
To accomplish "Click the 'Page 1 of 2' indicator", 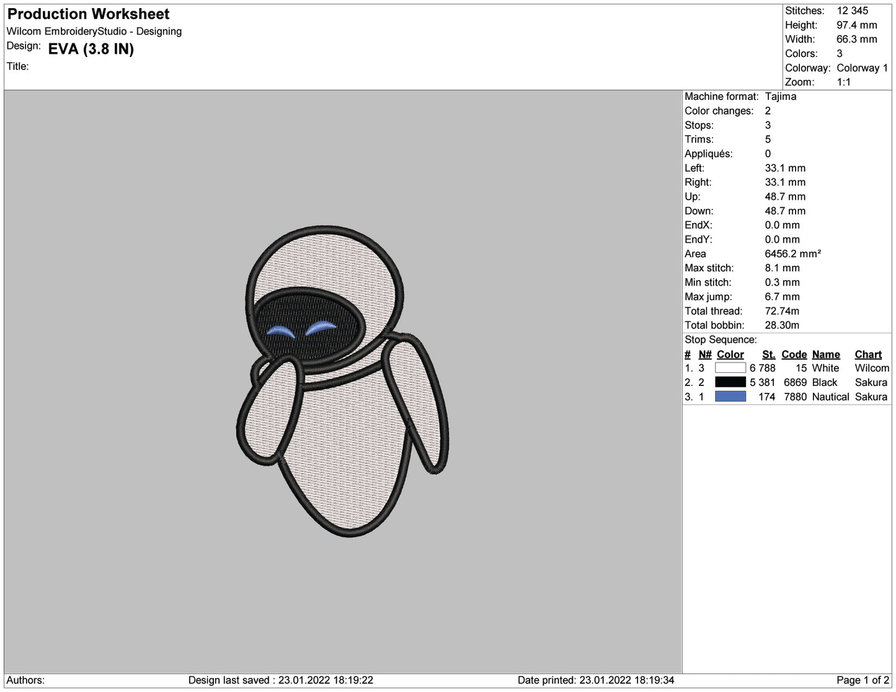I will point(863,680).
